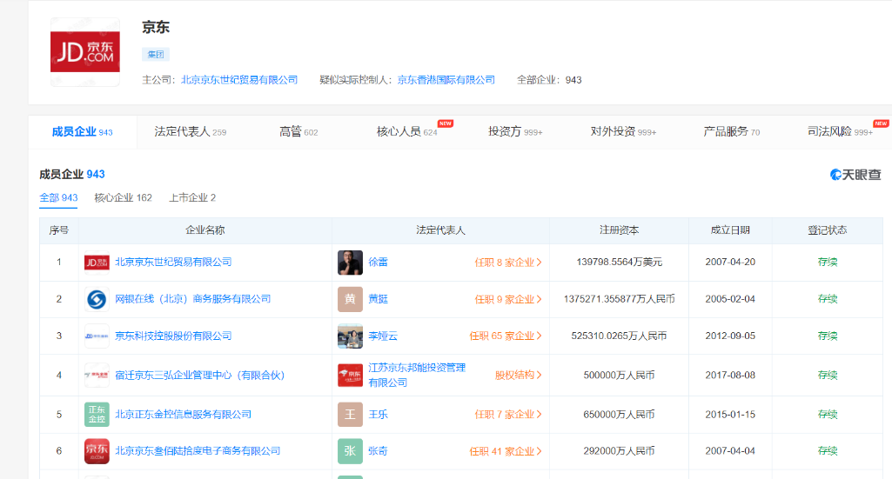Switch to 司法风险 999+ tab
This screenshot has width=892, height=479.
(840, 132)
